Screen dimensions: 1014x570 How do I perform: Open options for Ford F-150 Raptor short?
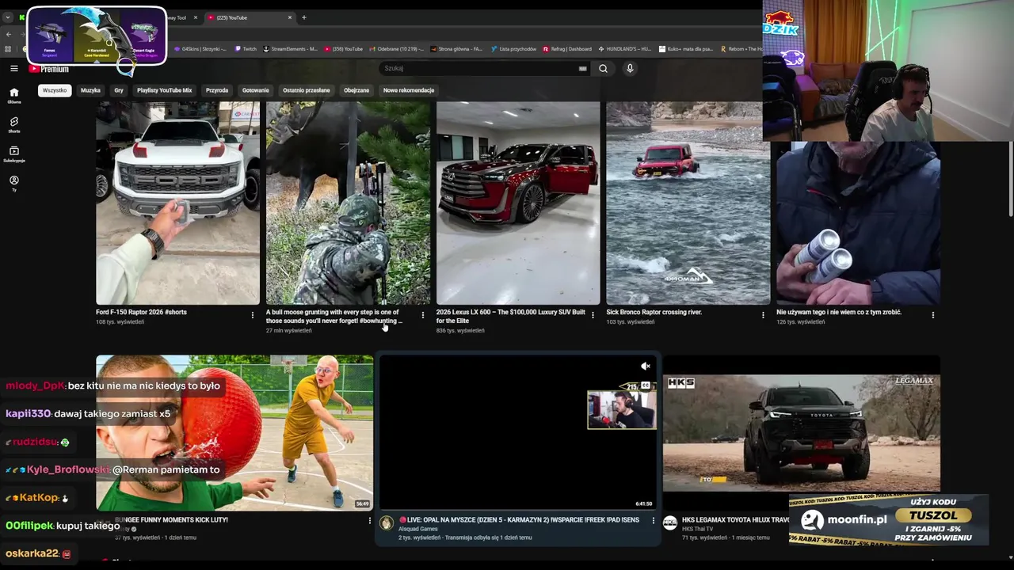pos(253,315)
